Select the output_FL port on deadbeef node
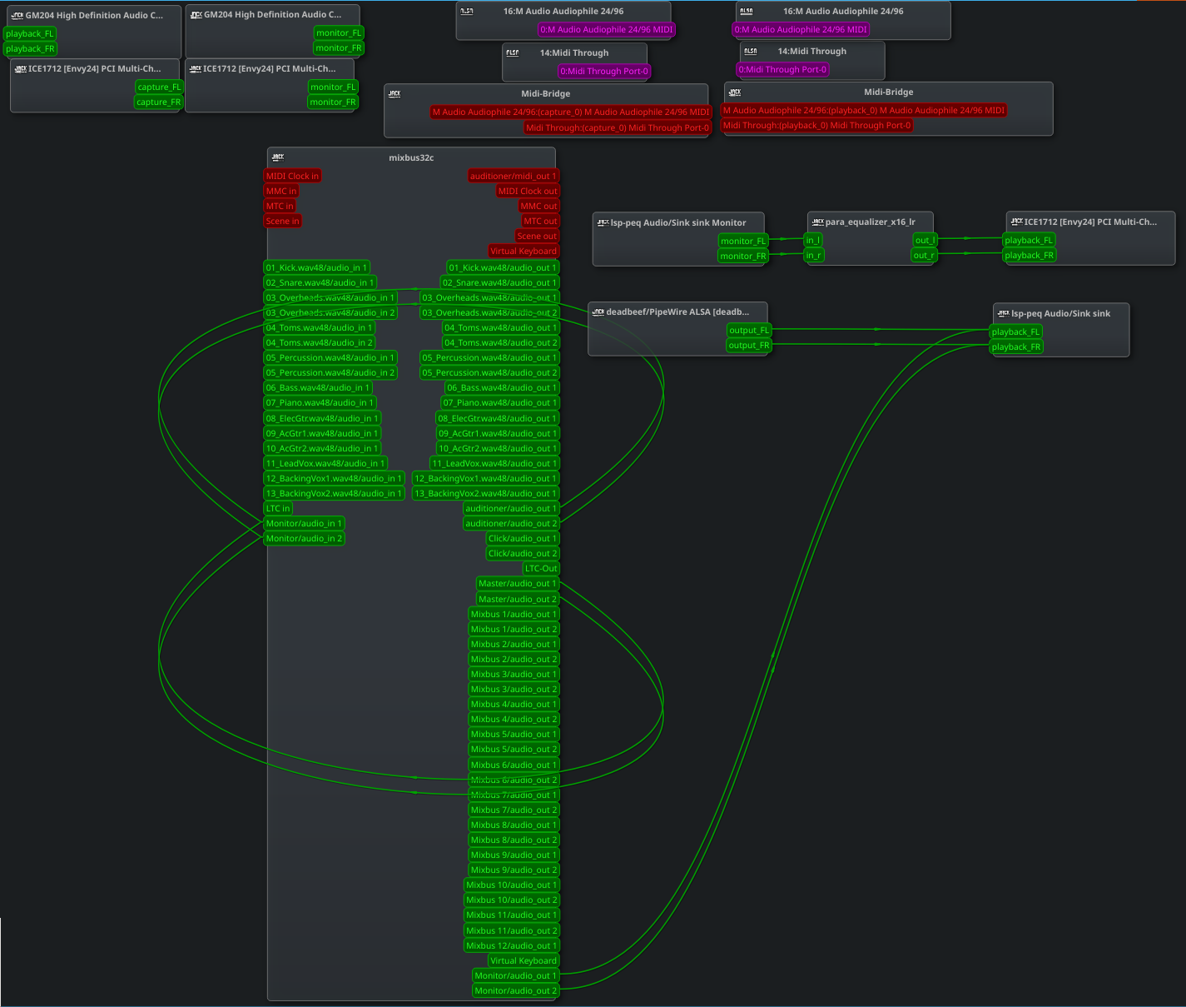Viewport: 1186px width, 1007px height. (x=749, y=330)
